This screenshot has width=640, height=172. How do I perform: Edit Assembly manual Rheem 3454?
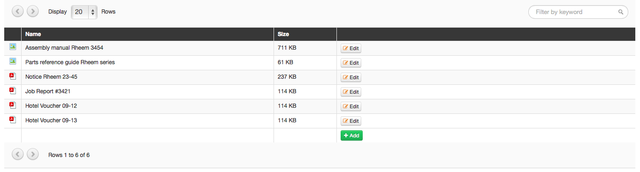click(351, 48)
